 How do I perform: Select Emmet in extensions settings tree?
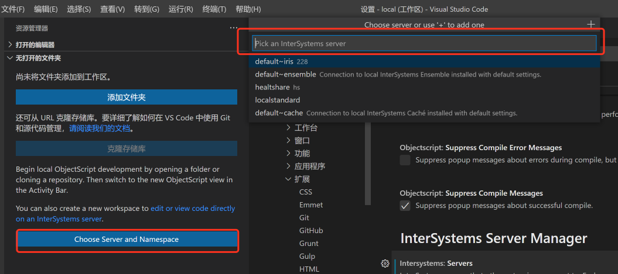(311, 205)
